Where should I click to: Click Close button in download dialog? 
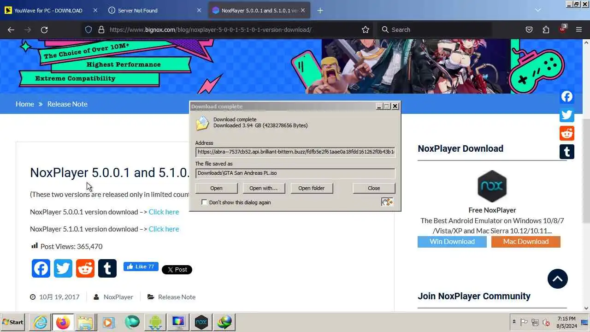pos(374,188)
